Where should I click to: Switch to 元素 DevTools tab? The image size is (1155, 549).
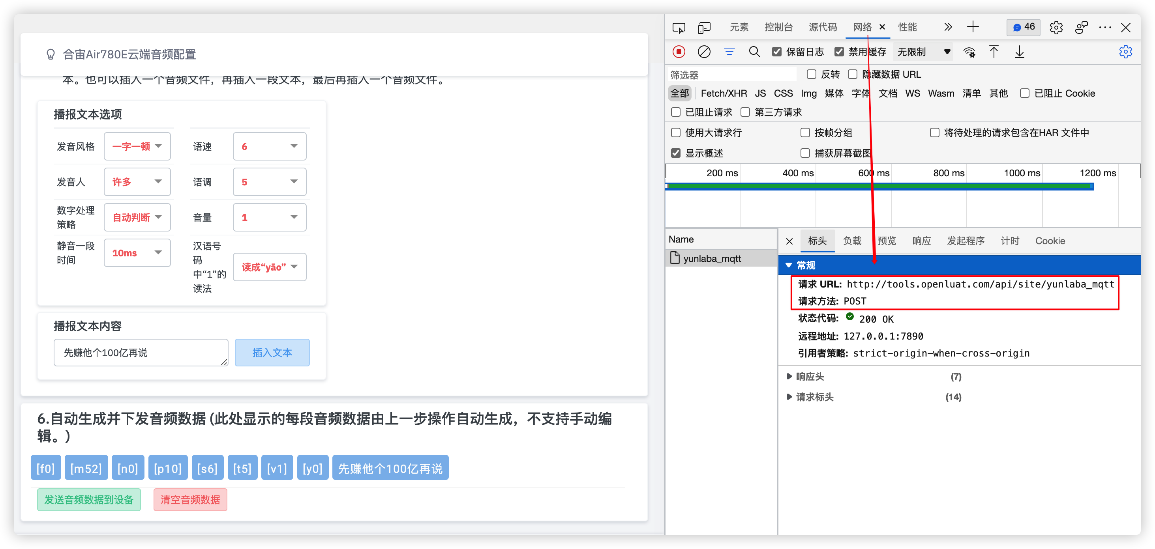739,27
